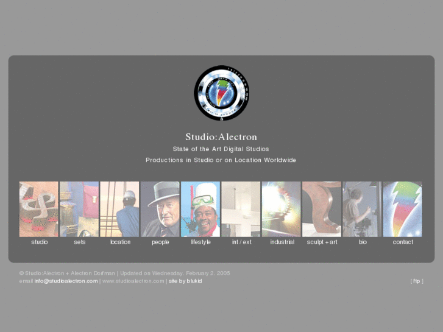The width and height of the screenshot is (443, 332).
Task: Open the industrial thumbnail with glowing gear
Action: (281, 209)
